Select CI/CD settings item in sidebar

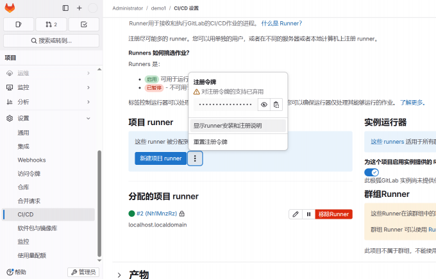point(49,214)
